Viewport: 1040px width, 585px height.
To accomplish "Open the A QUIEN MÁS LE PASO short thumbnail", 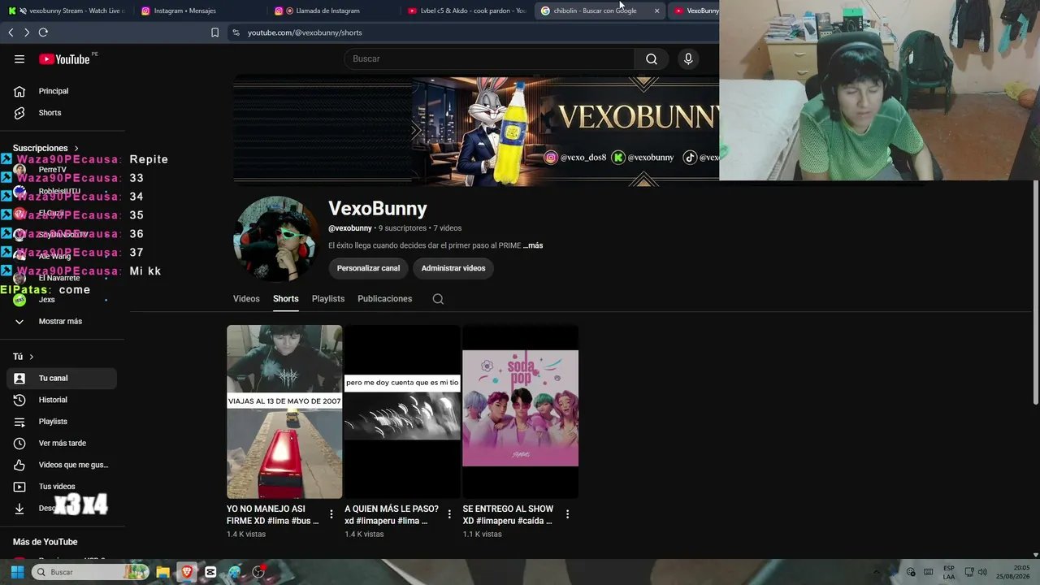I will (402, 412).
